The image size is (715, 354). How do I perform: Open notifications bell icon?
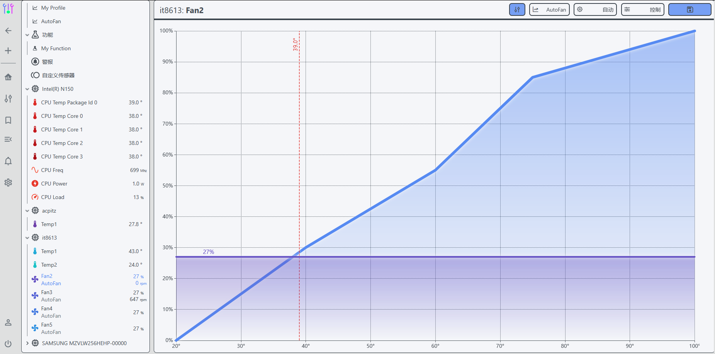click(8, 161)
